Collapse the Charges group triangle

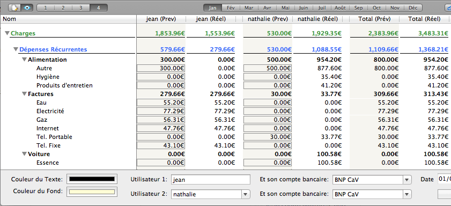[x=7, y=33]
